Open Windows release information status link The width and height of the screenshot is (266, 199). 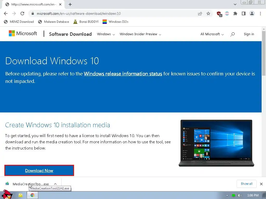[123, 74]
